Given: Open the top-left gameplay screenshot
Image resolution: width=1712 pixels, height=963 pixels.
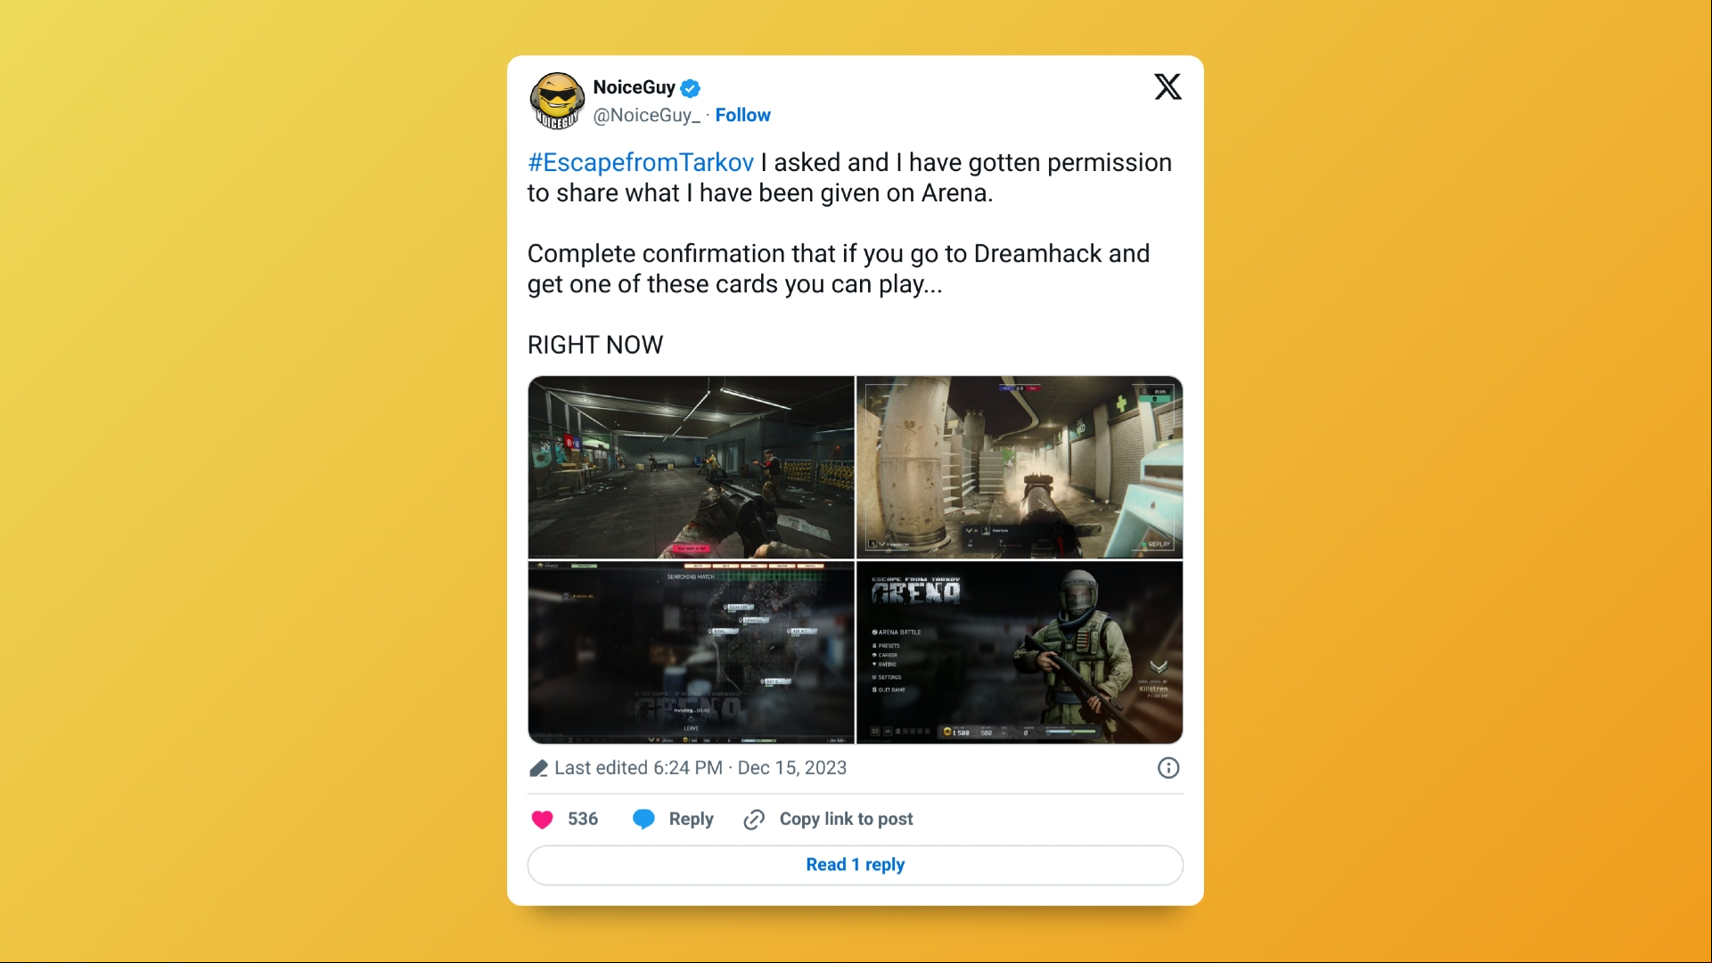Looking at the screenshot, I should [x=691, y=467].
